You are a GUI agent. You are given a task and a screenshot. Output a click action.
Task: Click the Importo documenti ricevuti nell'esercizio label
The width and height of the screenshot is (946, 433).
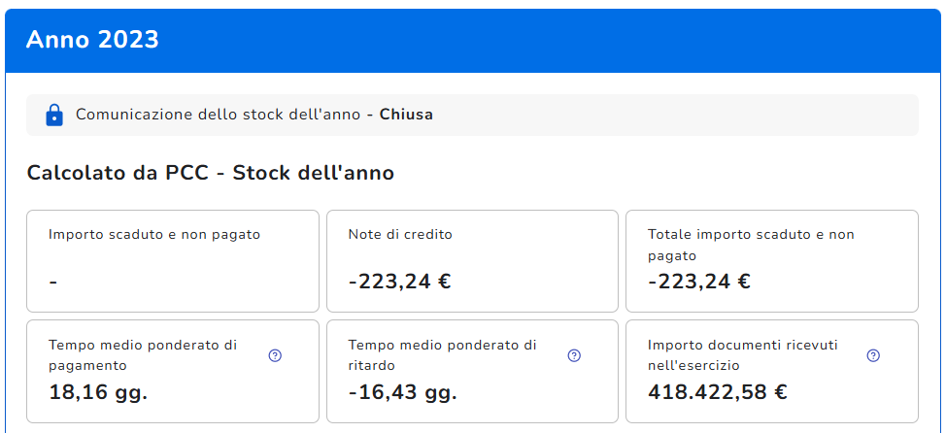743,354
